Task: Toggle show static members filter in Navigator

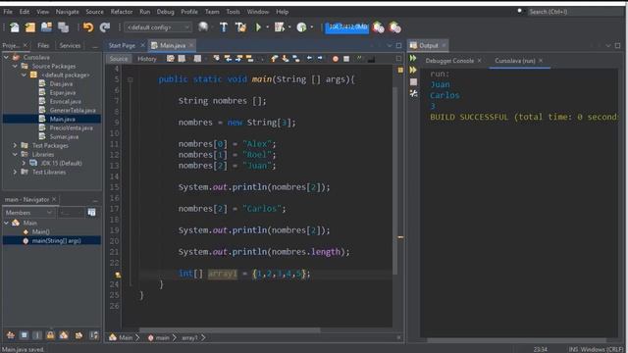Action: pyautogui.click(x=37, y=335)
